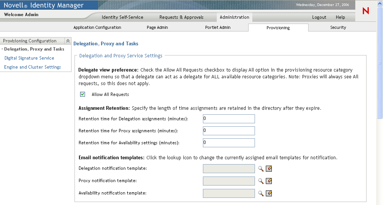The height and width of the screenshot is (205, 383).
Task: Click the Logout link
Action: click(x=319, y=17)
